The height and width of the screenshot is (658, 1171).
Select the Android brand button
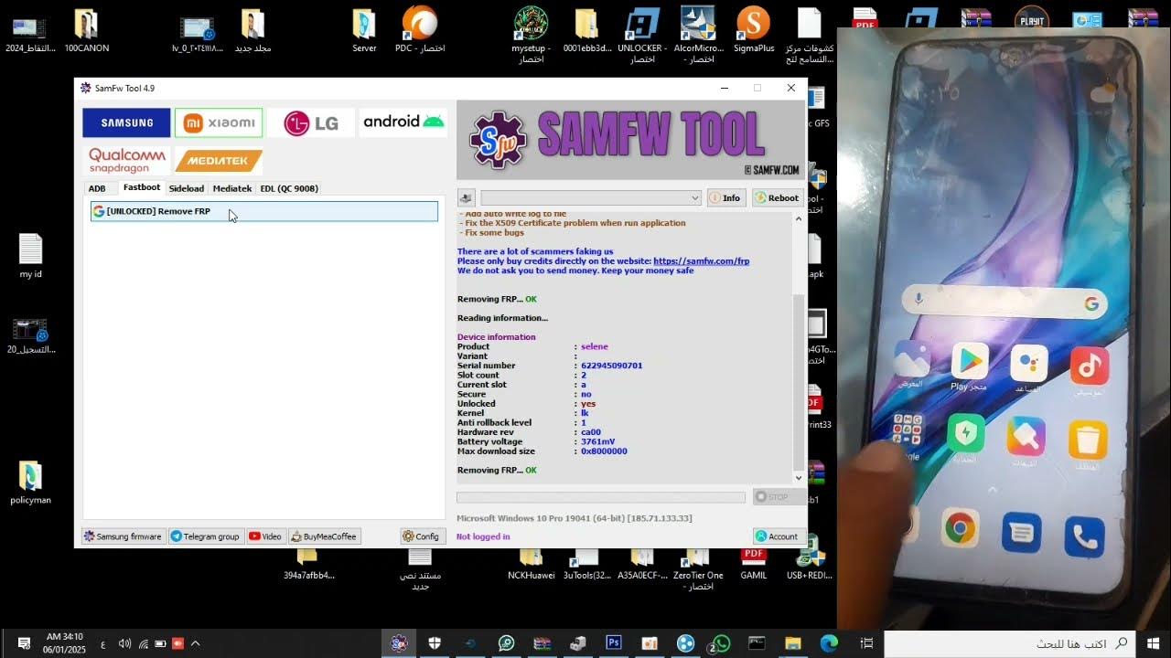pyautogui.click(x=403, y=122)
